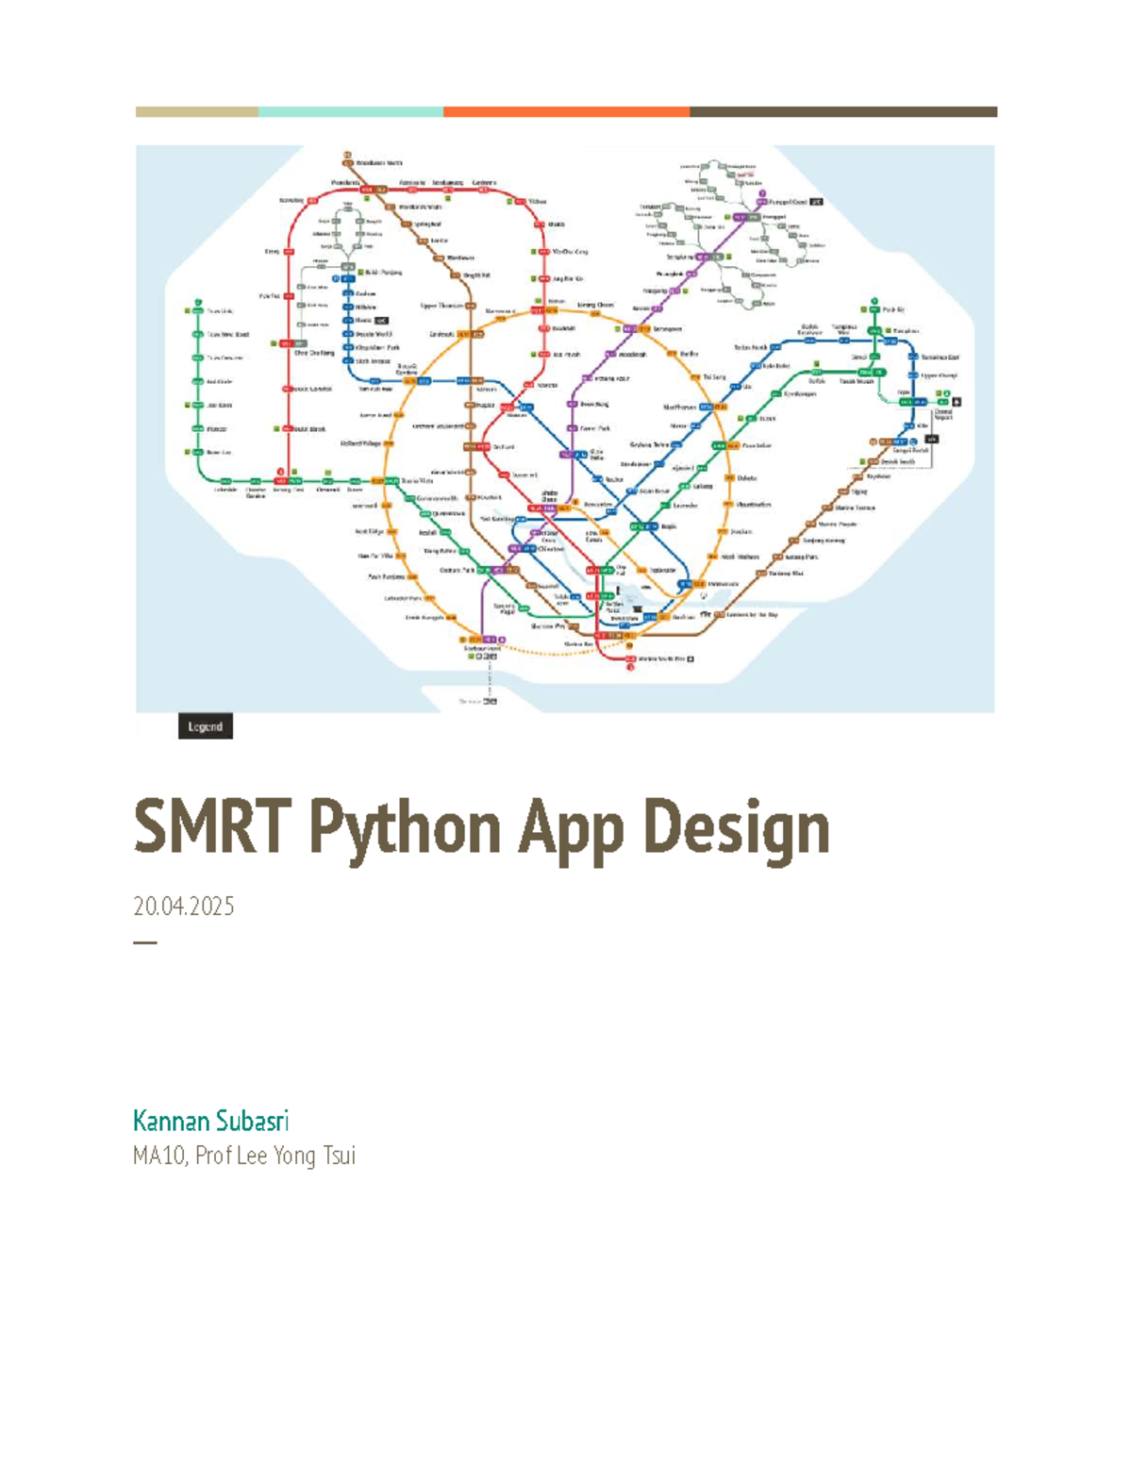Click the MacPherson station label
The height and width of the screenshot is (1465, 1132).
679,408
